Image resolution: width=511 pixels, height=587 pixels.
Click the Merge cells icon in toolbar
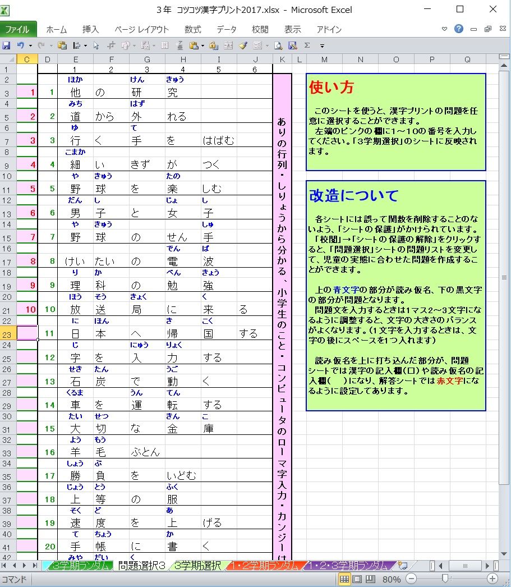coord(228,45)
